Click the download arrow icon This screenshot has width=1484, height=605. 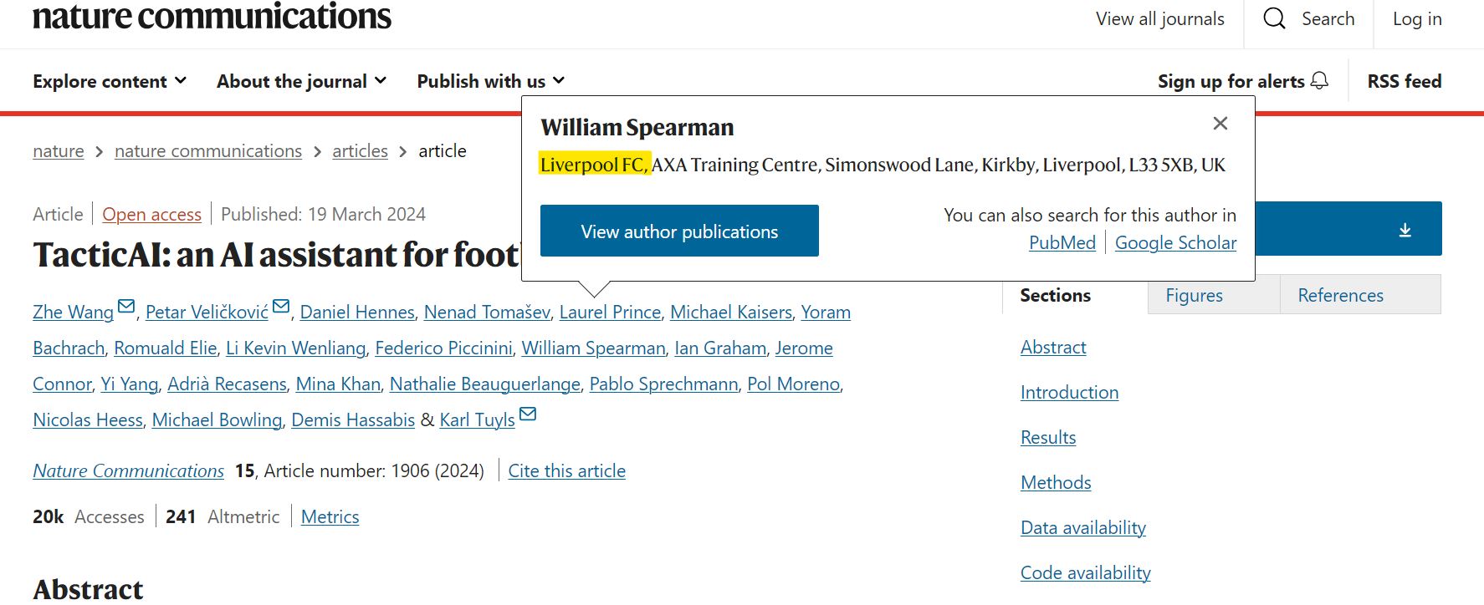(x=1405, y=230)
